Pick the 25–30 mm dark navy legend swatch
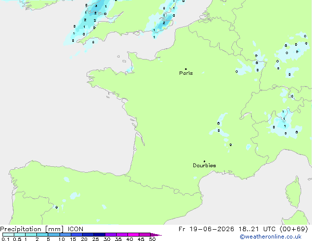Screen dimensions: 312x241 coord(99,235)
